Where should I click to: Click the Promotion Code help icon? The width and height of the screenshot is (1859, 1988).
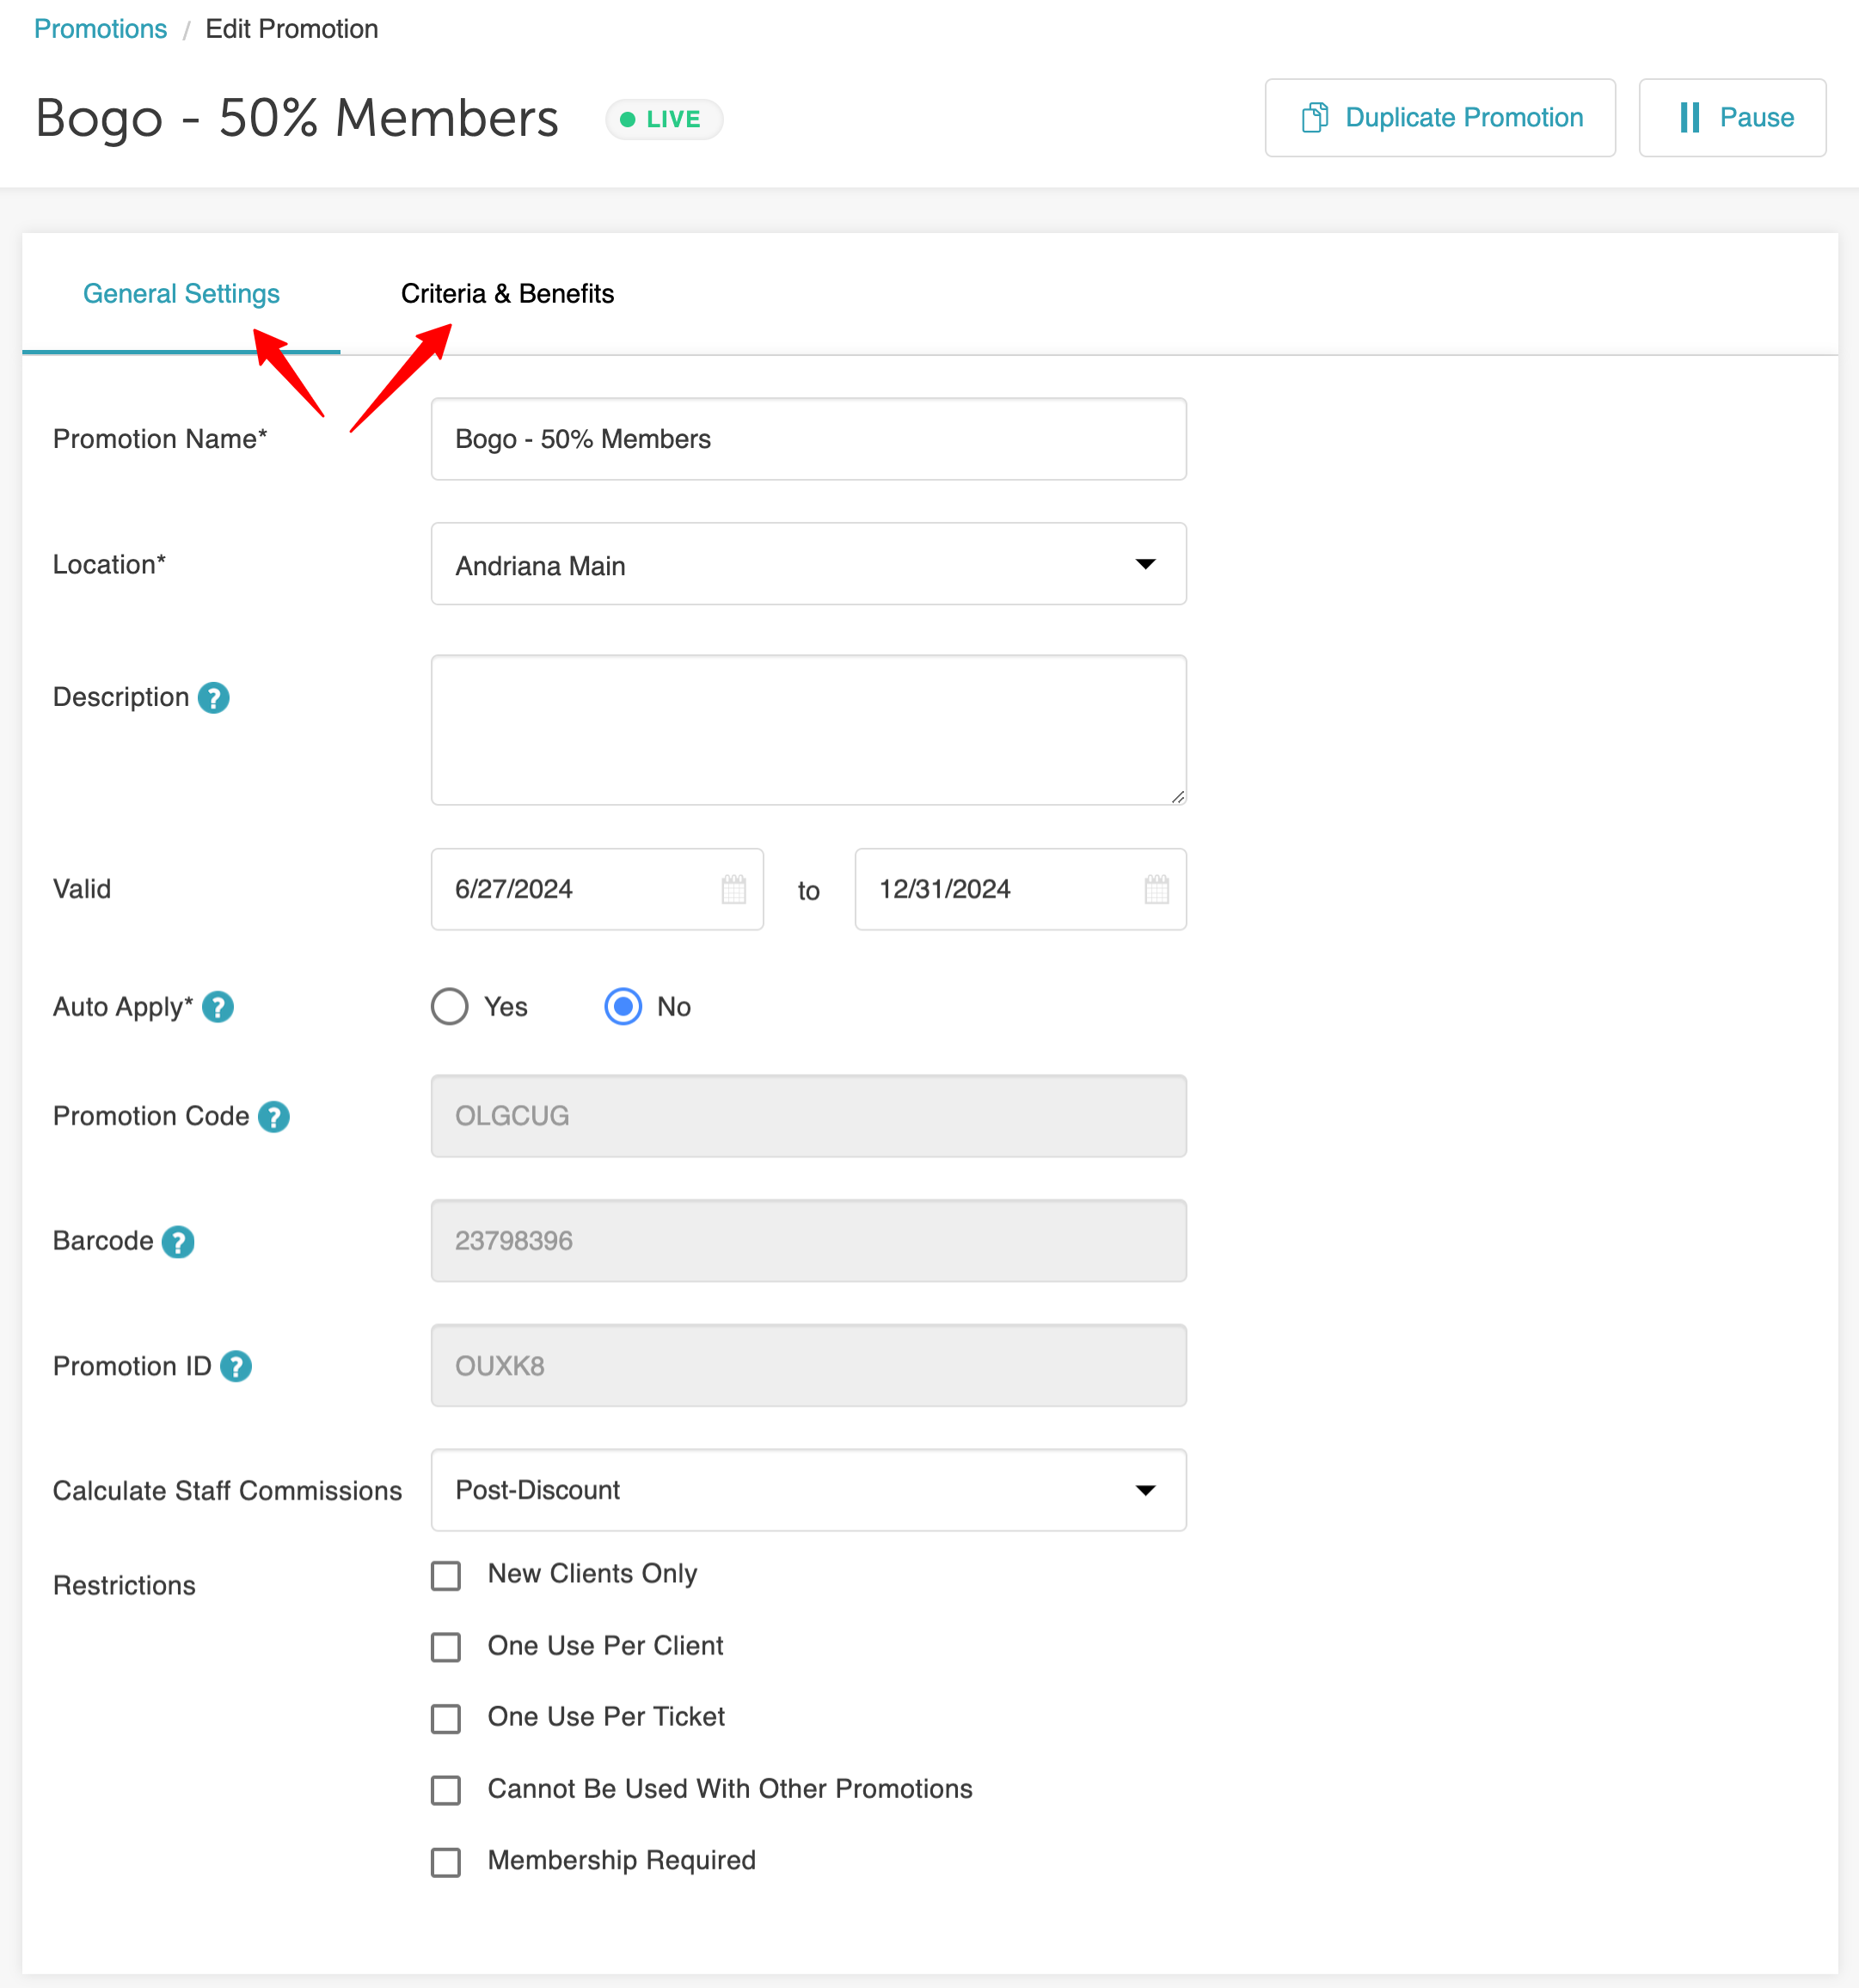point(273,1116)
